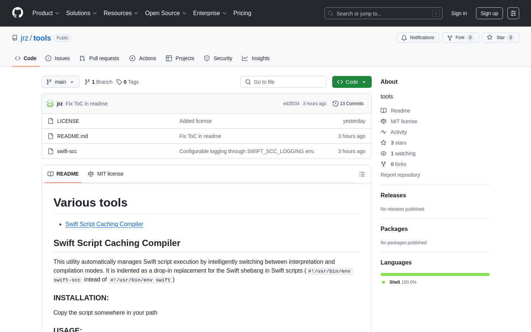Open the tools repository name link
This screenshot has width=531, height=332.
pos(42,38)
